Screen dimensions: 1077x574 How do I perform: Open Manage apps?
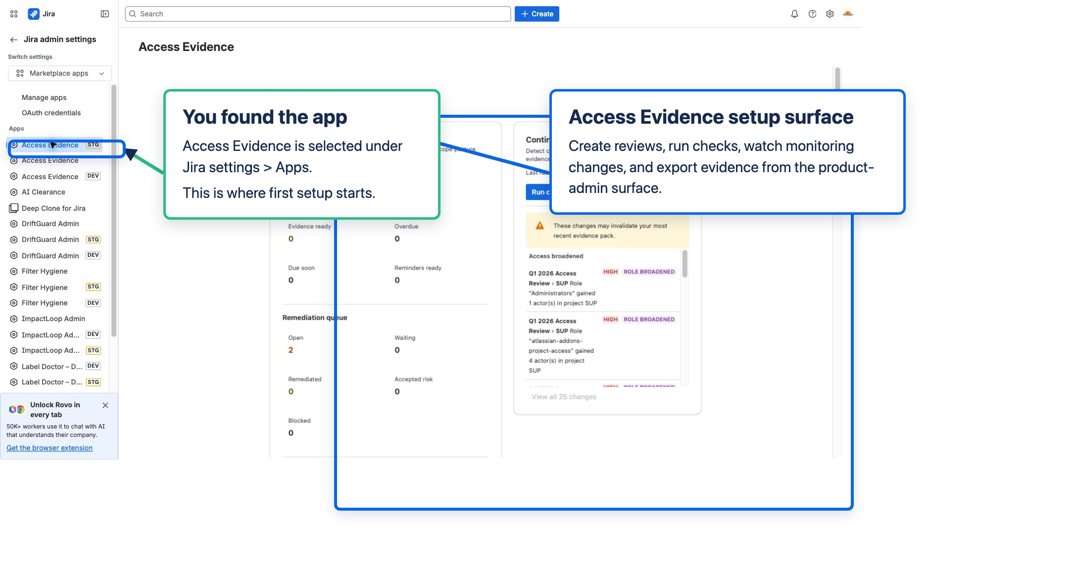coord(44,97)
